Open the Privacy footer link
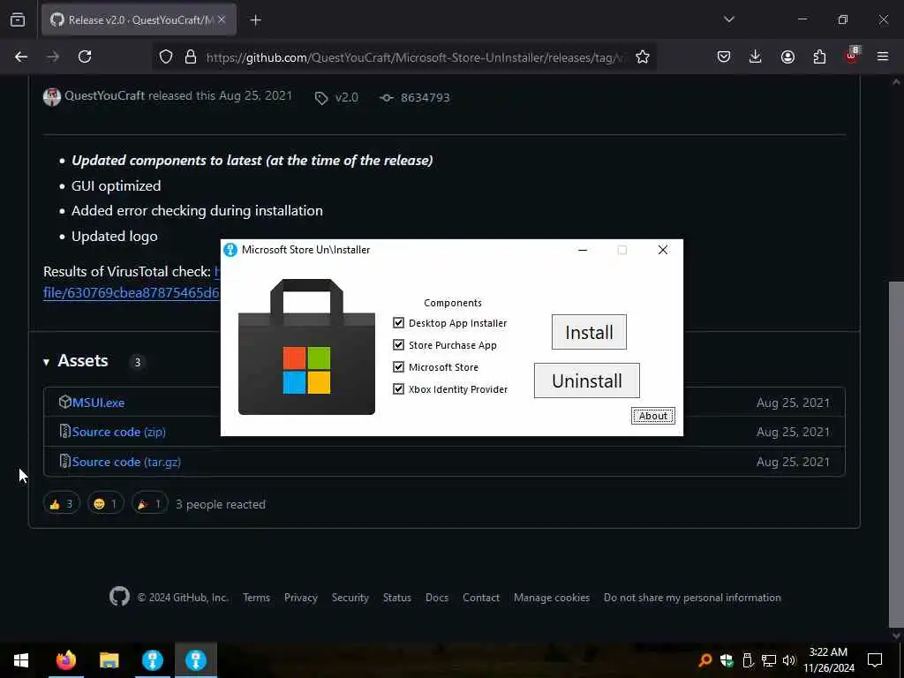This screenshot has height=678, width=904. (x=300, y=598)
